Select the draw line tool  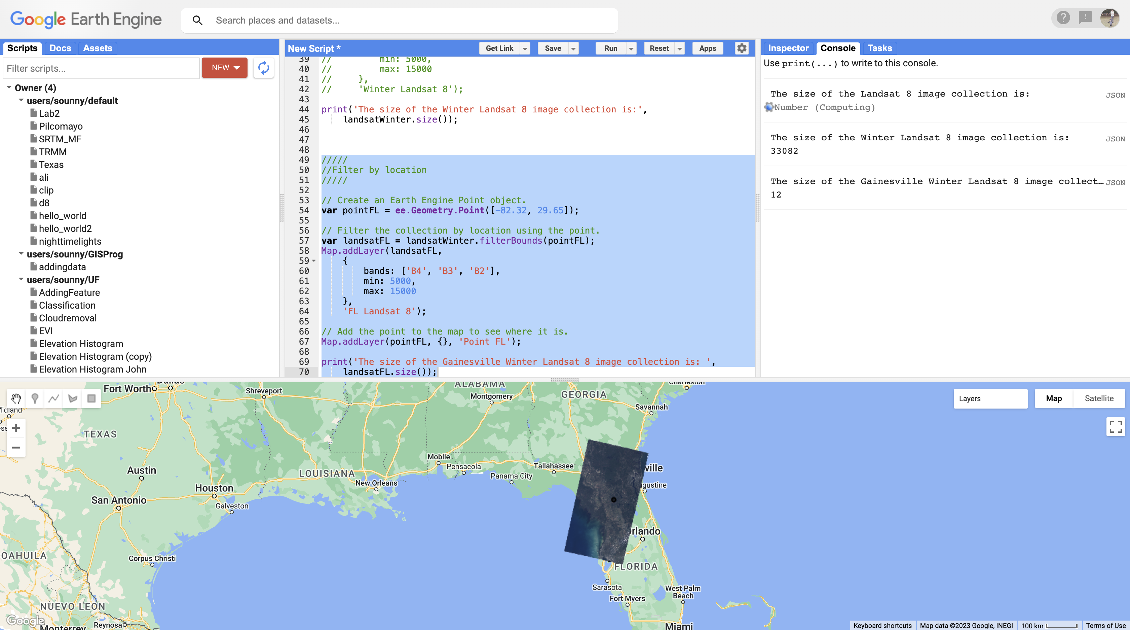(x=54, y=399)
